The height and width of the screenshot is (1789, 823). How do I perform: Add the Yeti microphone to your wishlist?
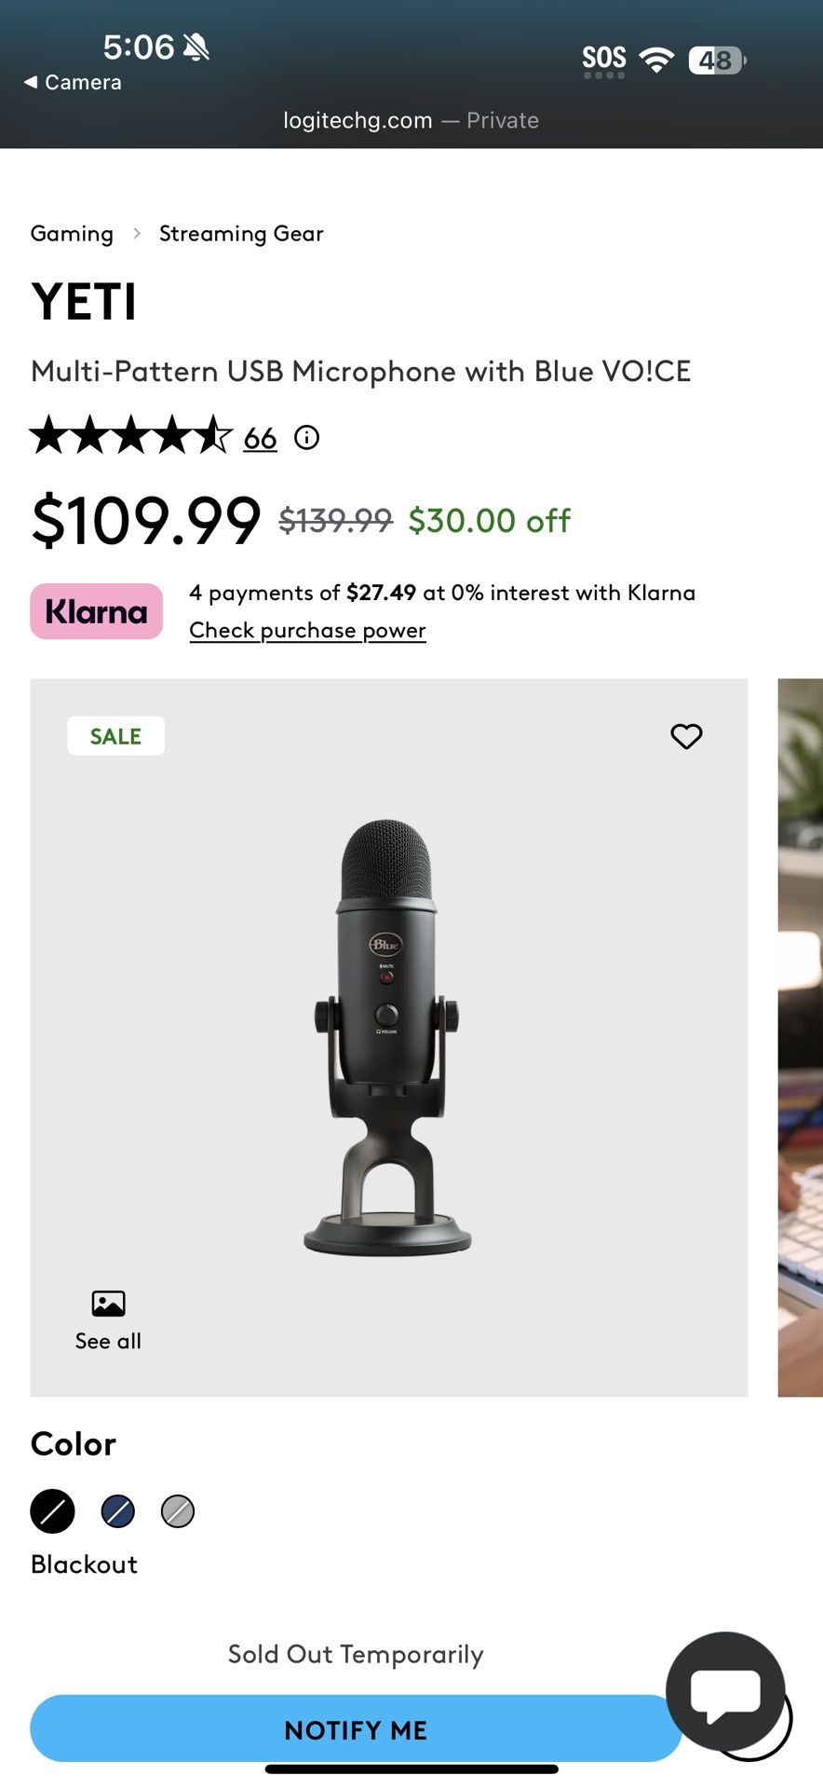686,736
